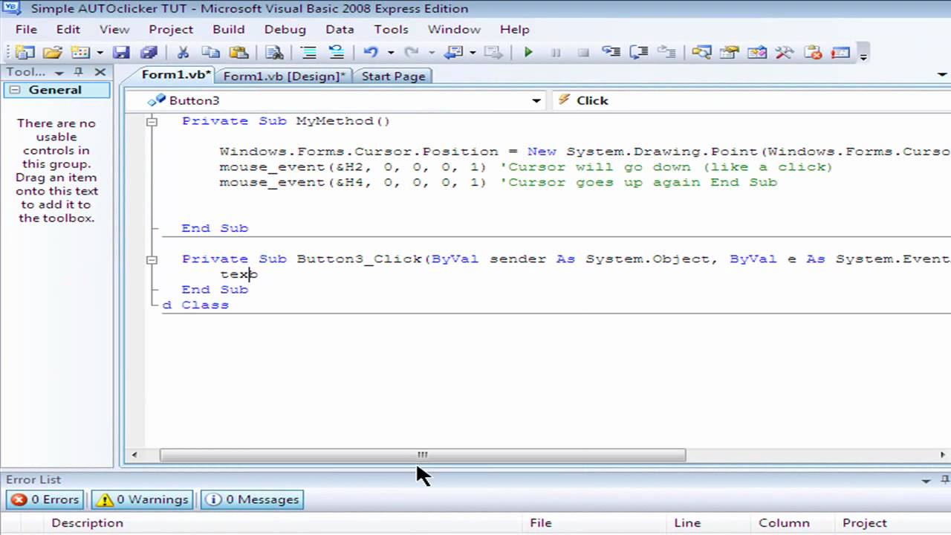Click the Undo arrow icon

tap(371, 53)
